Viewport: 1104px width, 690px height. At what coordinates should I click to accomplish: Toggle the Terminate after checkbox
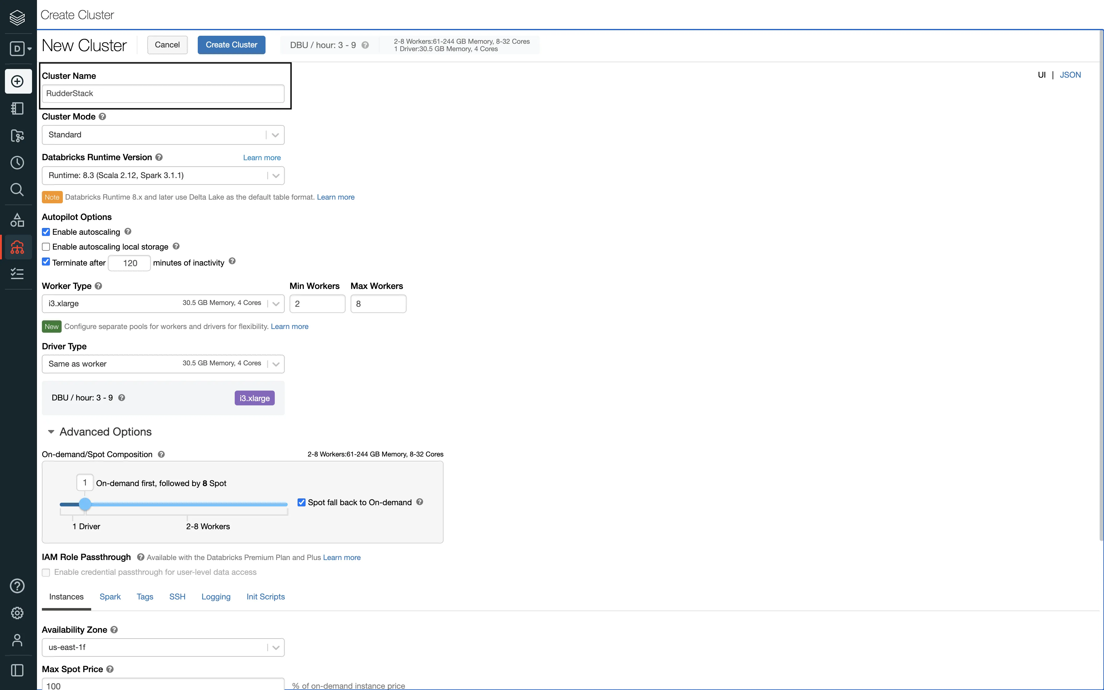pyautogui.click(x=46, y=262)
